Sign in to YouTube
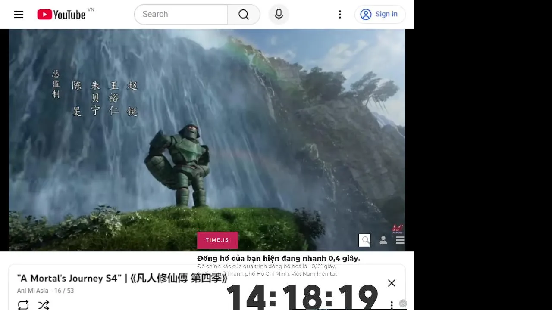The height and width of the screenshot is (310, 552). (x=379, y=14)
